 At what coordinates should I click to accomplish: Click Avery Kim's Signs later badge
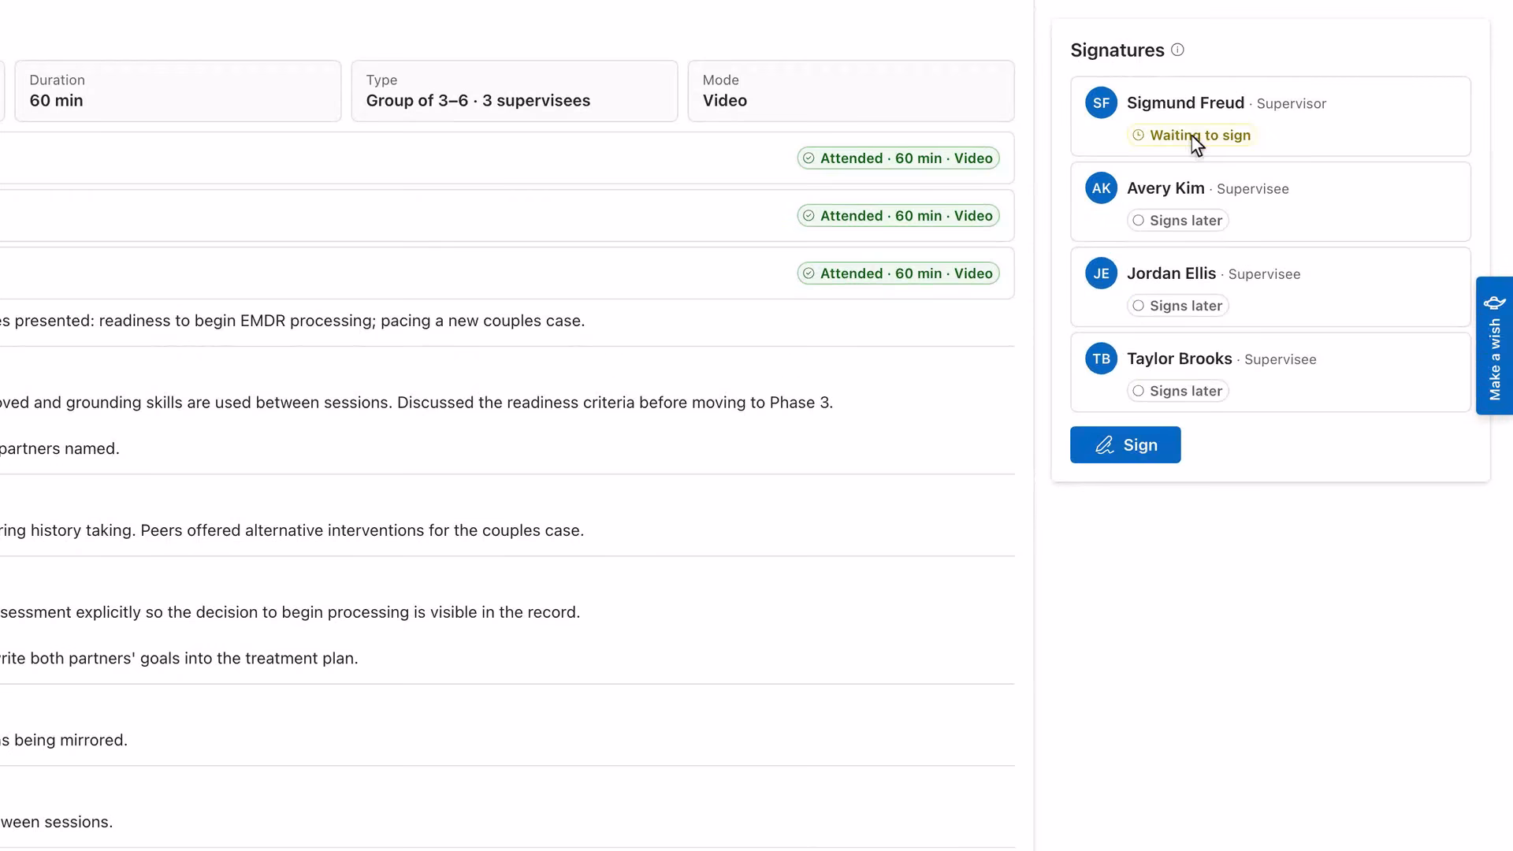(x=1178, y=221)
